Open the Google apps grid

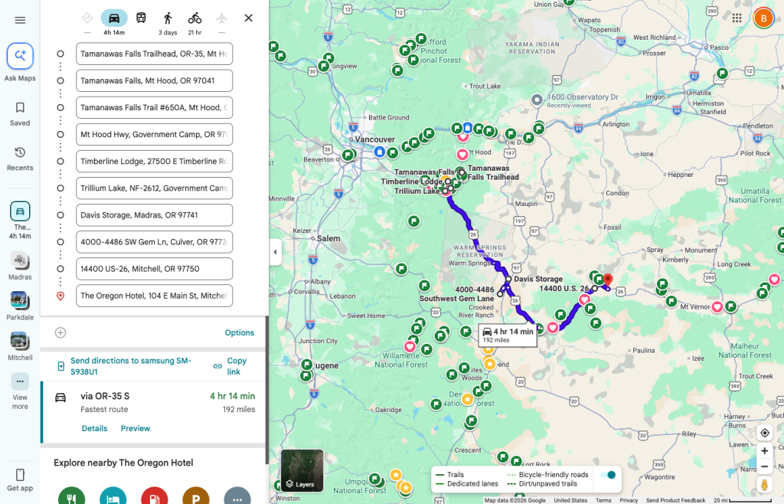pyautogui.click(x=737, y=18)
